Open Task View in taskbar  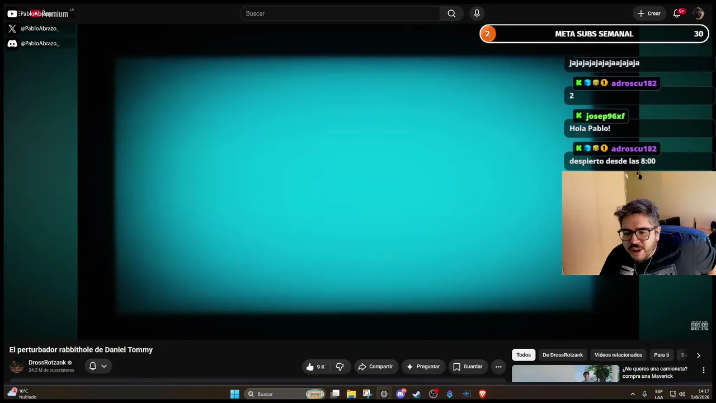pos(335,394)
